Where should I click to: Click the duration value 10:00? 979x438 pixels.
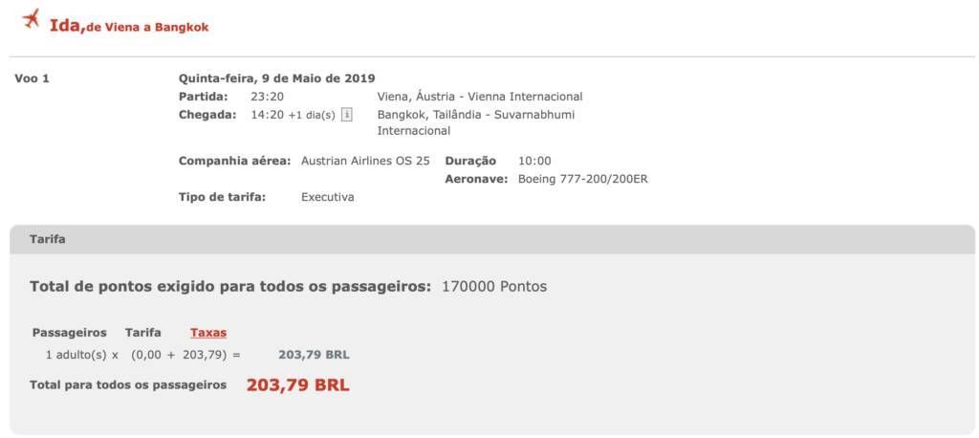pyautogui.click(x=534, y=162)
